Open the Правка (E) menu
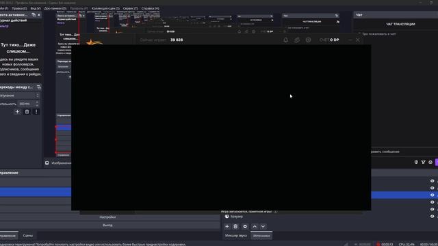The image size is (438, 246). [19, 8]
